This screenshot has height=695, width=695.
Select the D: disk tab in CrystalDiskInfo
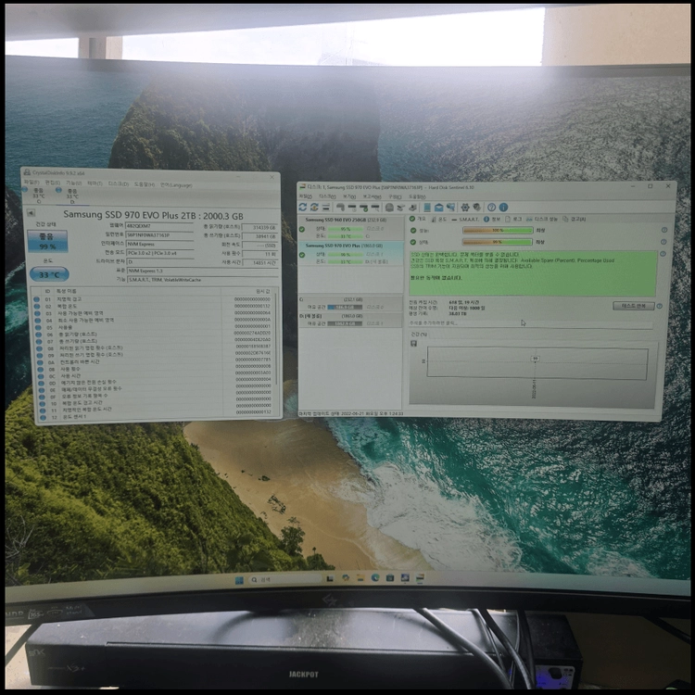point(72,196)
